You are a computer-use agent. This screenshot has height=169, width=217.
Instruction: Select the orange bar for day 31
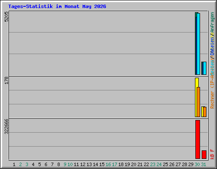205,112
